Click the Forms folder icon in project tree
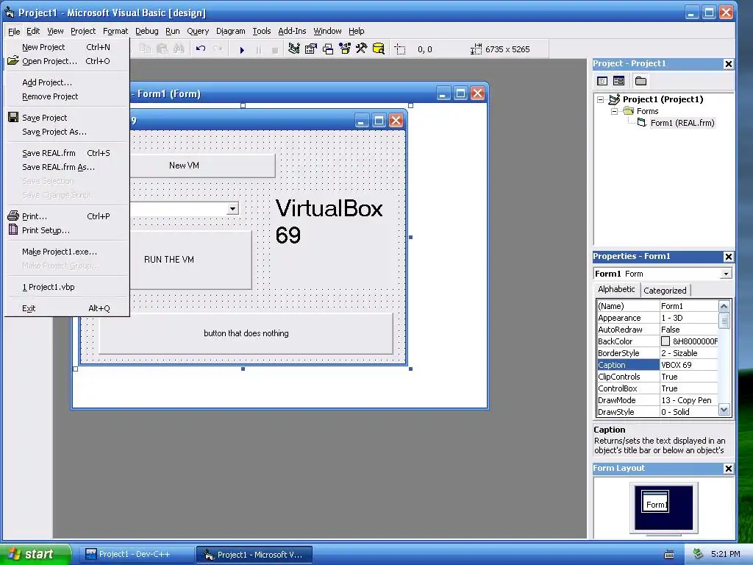The image size is (753, 565). 628,111
